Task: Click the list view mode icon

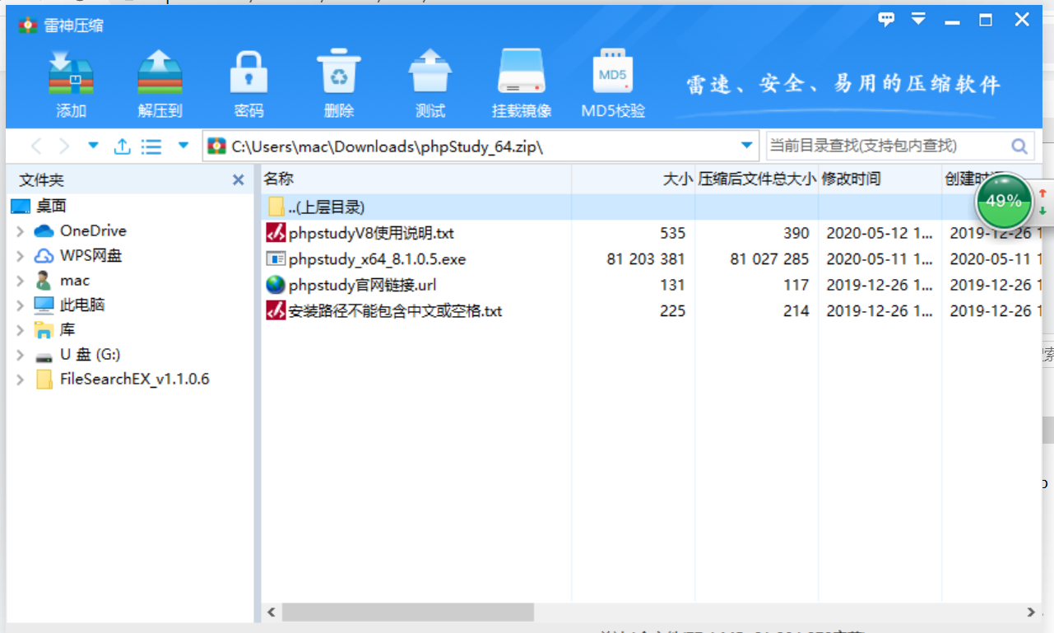Action: point(151,147)
